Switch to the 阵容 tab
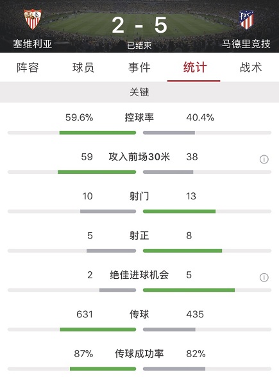The image size is (279, 377). [28, 67]
